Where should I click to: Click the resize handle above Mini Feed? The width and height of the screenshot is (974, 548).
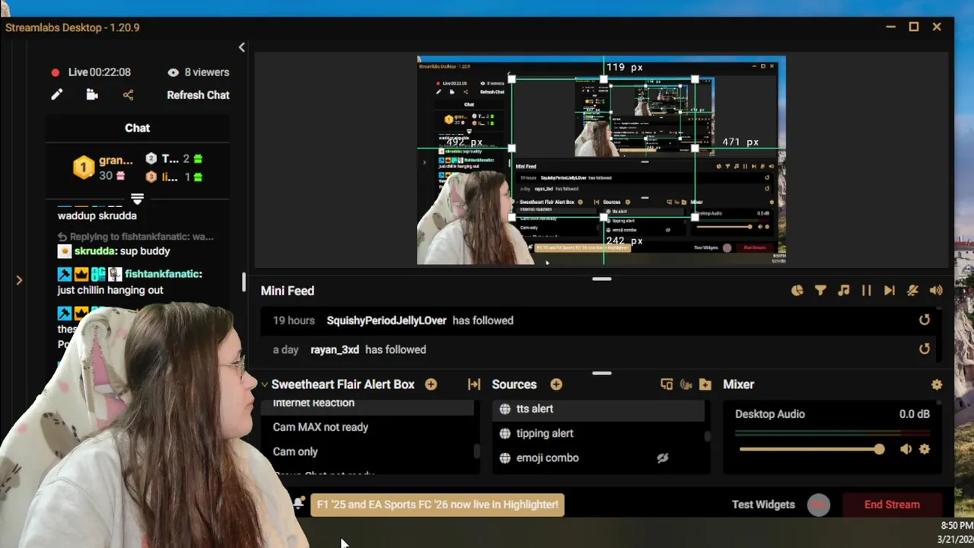(602, 279)
